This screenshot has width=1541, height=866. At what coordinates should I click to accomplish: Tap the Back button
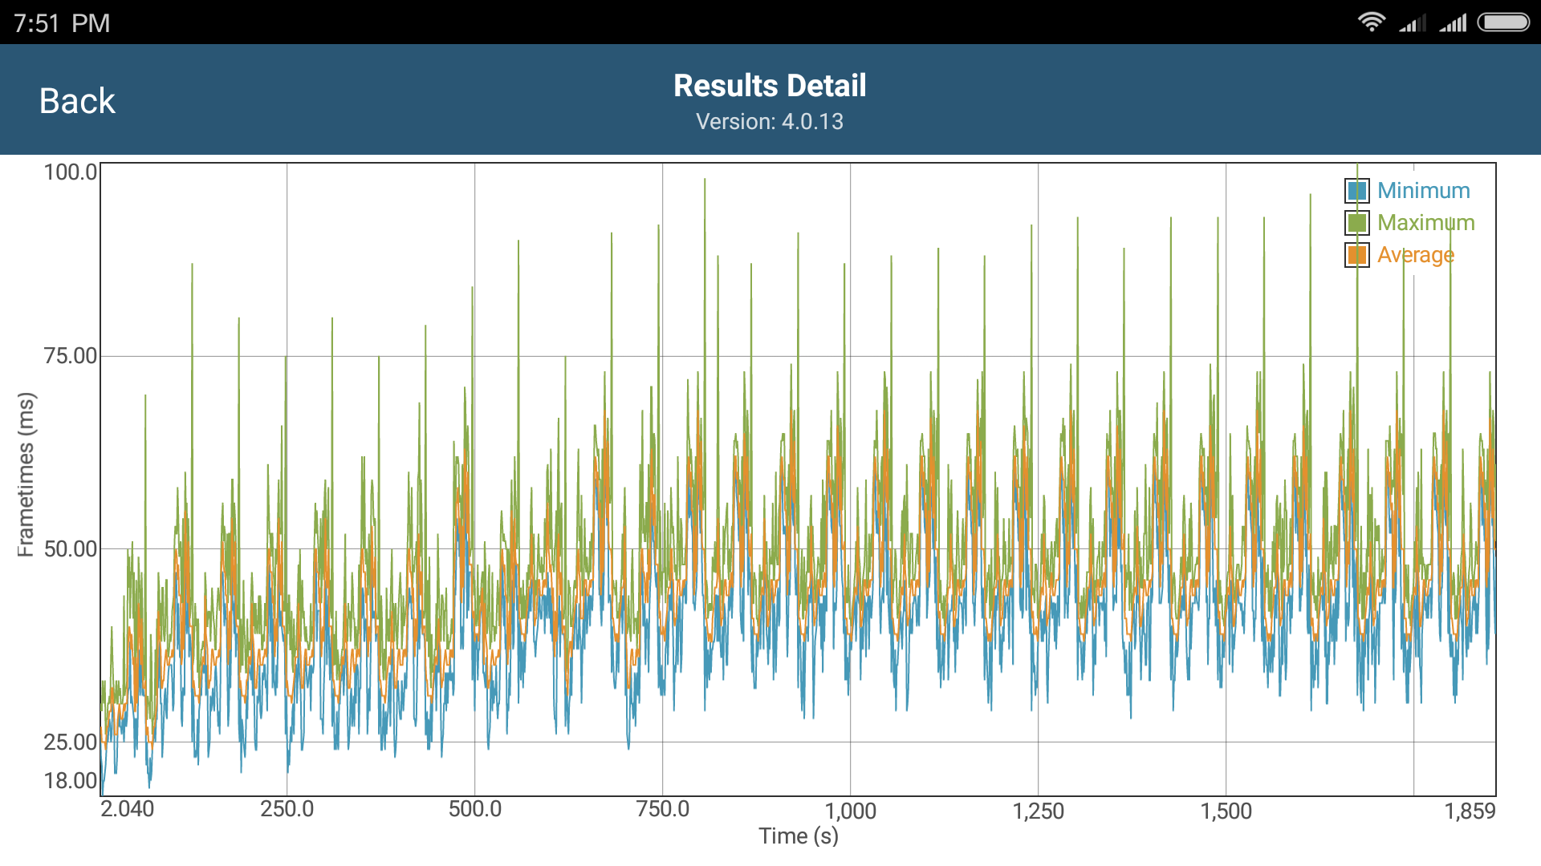(x=77, y=101)
